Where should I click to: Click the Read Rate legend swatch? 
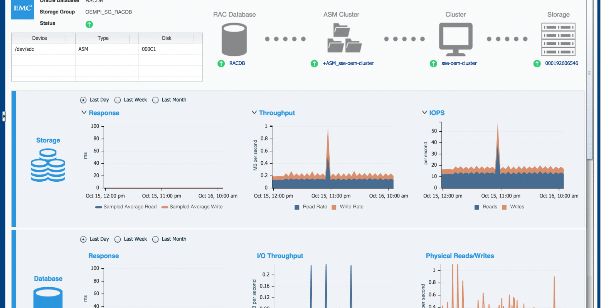pyautogui.click(x=297, y=207)
